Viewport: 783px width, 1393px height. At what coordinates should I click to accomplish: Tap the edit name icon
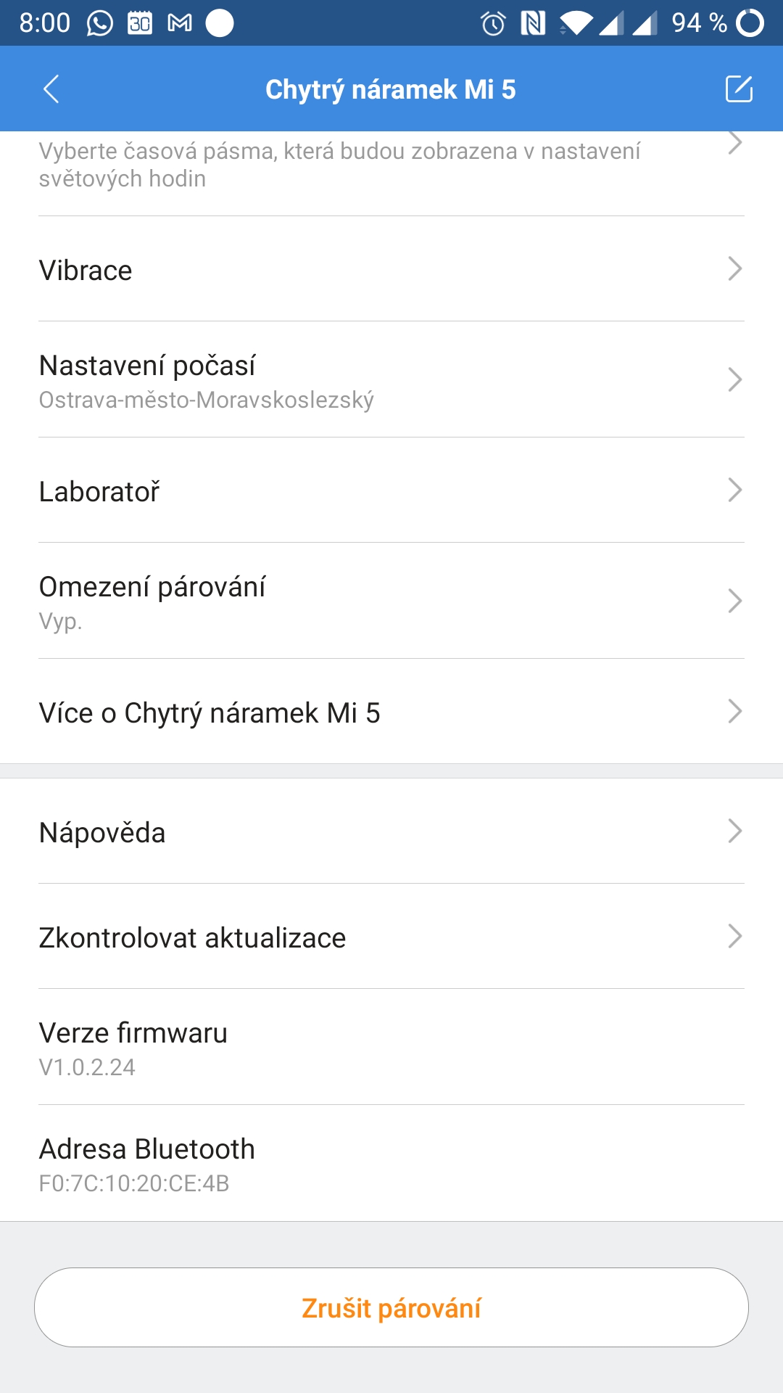(739, 89)
